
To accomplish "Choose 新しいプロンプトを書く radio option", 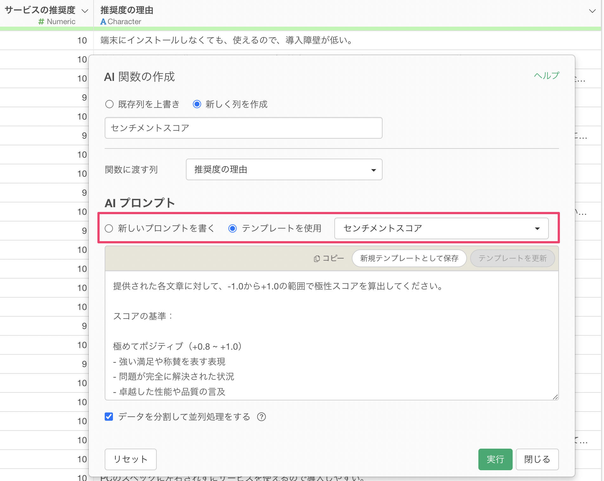I will click(109, 228).
